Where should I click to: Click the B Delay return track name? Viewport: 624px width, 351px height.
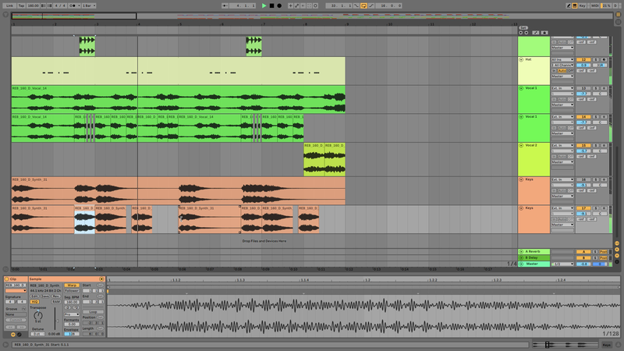point(531,258)
